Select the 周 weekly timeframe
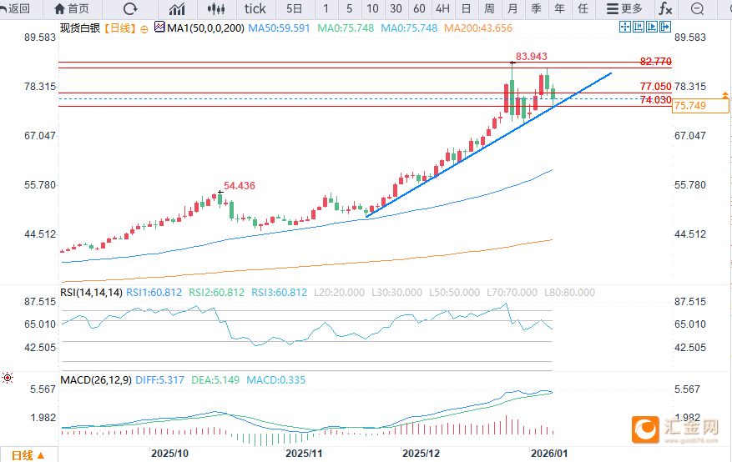The height and width of the screenshot is (462, 732). pos(489,8)
